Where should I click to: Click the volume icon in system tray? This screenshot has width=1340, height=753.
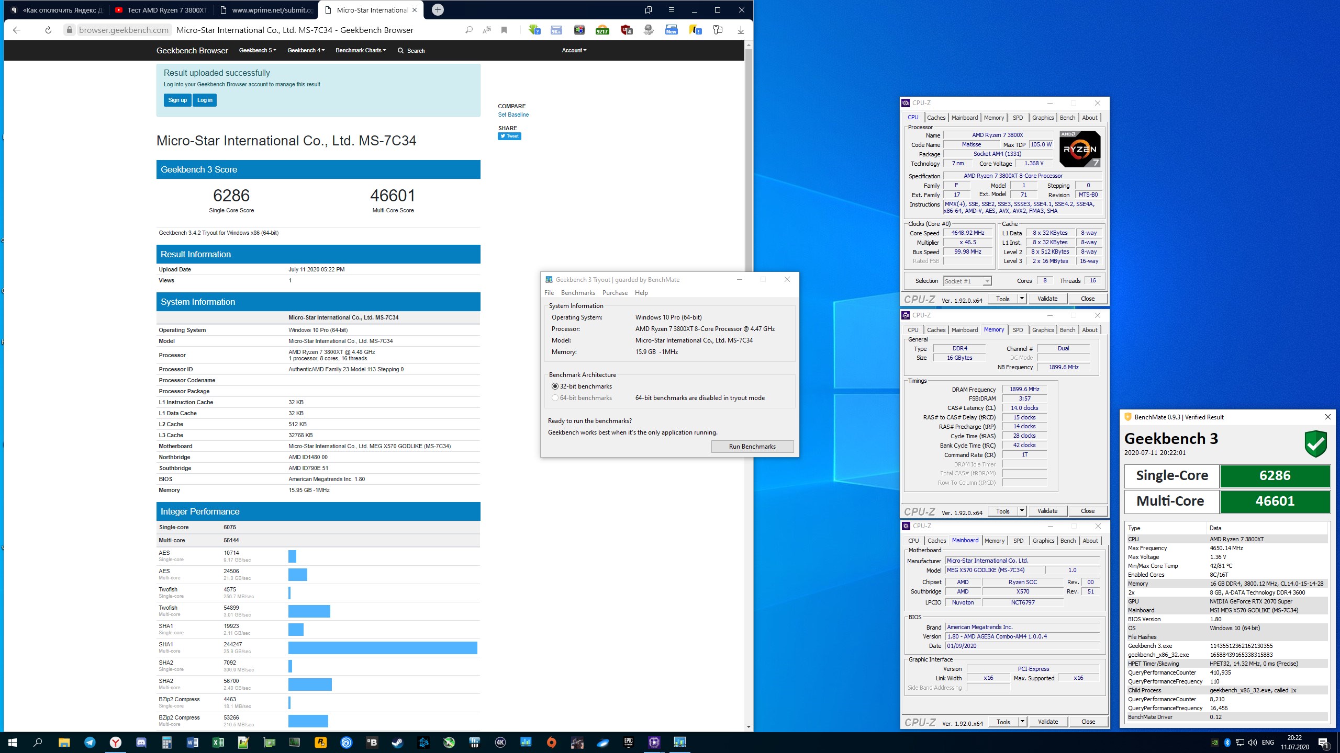pyautogui.click(x=1252, y=743)
